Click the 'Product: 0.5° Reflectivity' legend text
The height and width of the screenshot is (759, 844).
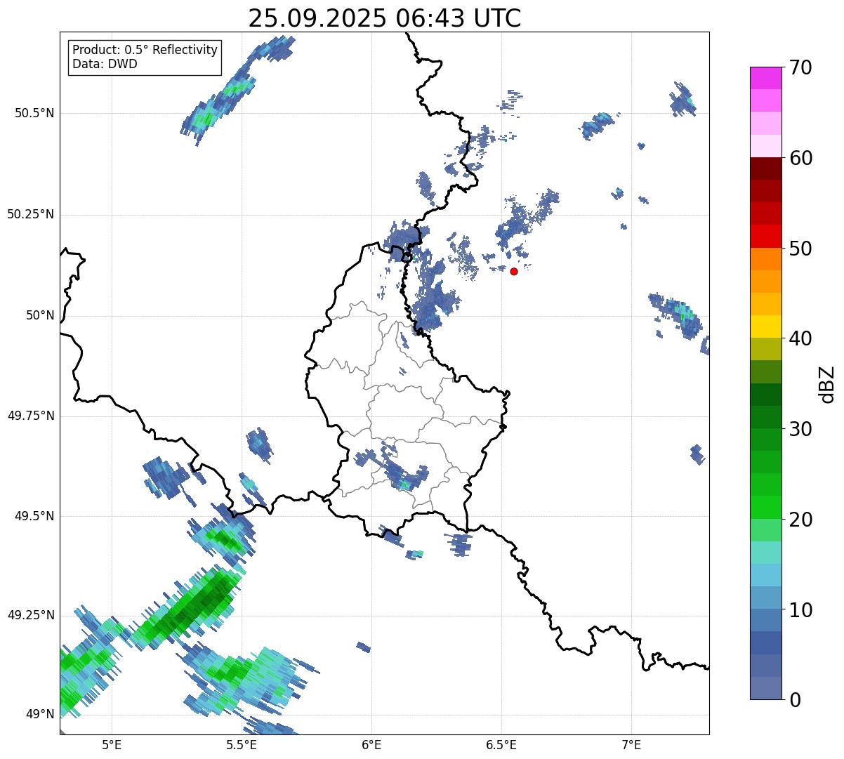pos(145,51)
